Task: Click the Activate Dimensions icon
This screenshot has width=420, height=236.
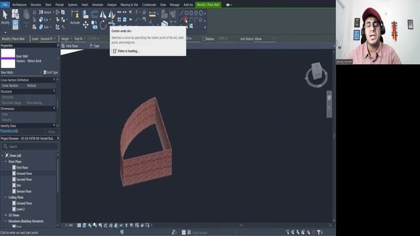Action: coord(75,15)
